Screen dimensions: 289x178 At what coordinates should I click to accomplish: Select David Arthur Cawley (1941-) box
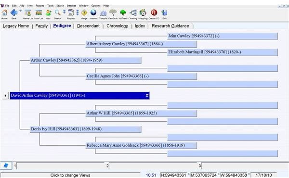(79, 96)
